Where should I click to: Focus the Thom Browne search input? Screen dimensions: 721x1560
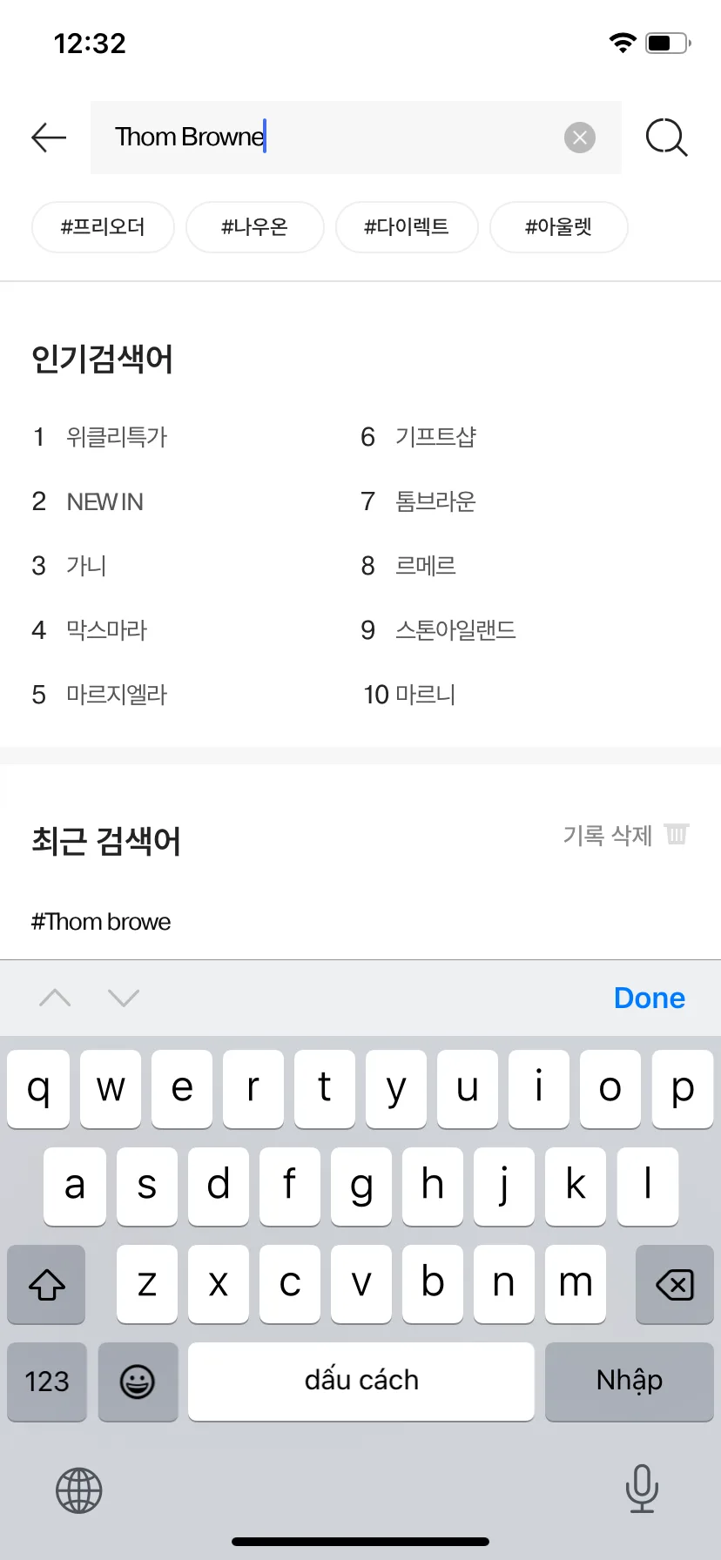356,138
